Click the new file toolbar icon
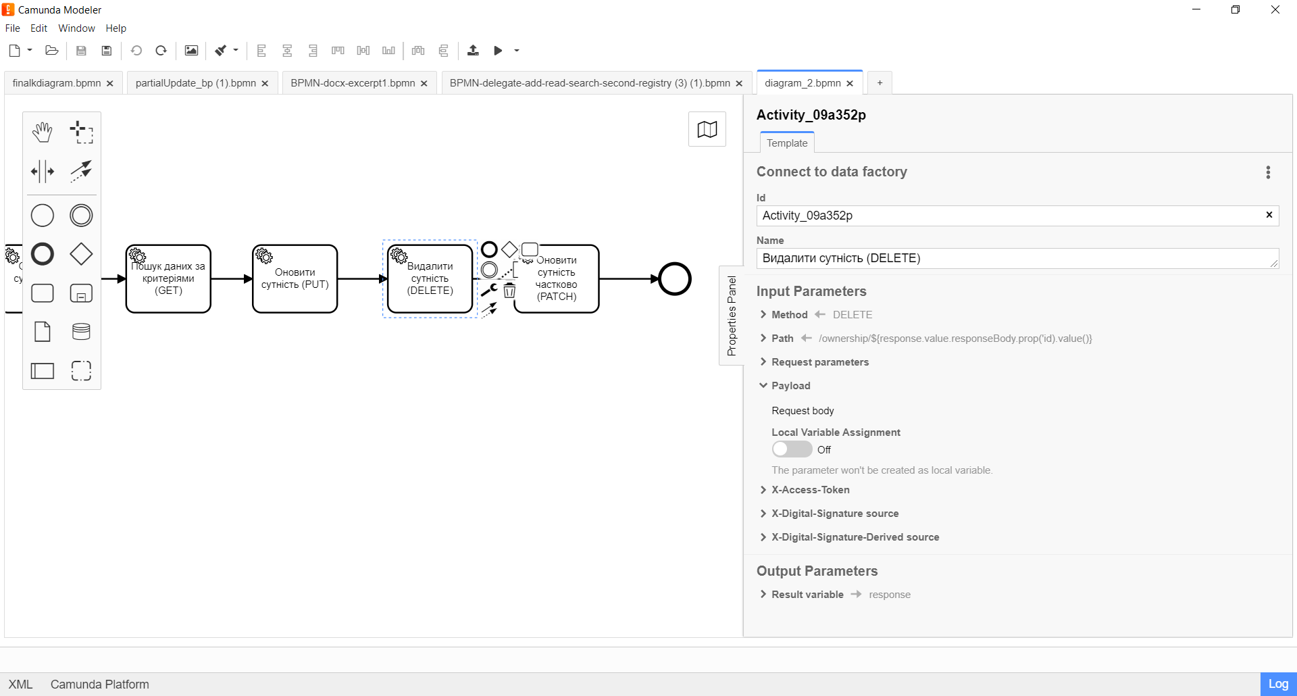Screen dimensions: 1297x696 pos(14,51)
